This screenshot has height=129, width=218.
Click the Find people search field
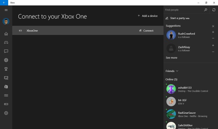183,10
